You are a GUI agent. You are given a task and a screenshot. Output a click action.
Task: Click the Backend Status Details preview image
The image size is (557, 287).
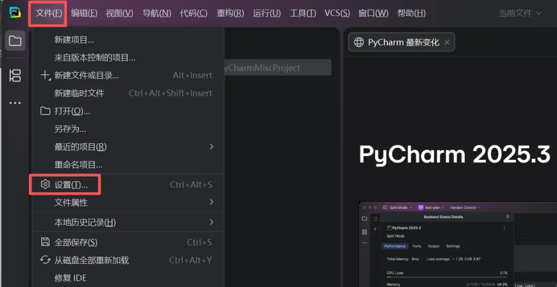click(458, 244)
